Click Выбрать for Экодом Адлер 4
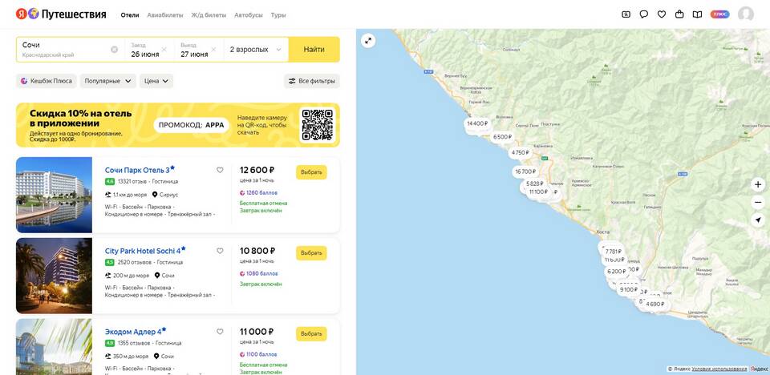Image resolution: width=770 pixels, height=375 pixels. (311, 334)
